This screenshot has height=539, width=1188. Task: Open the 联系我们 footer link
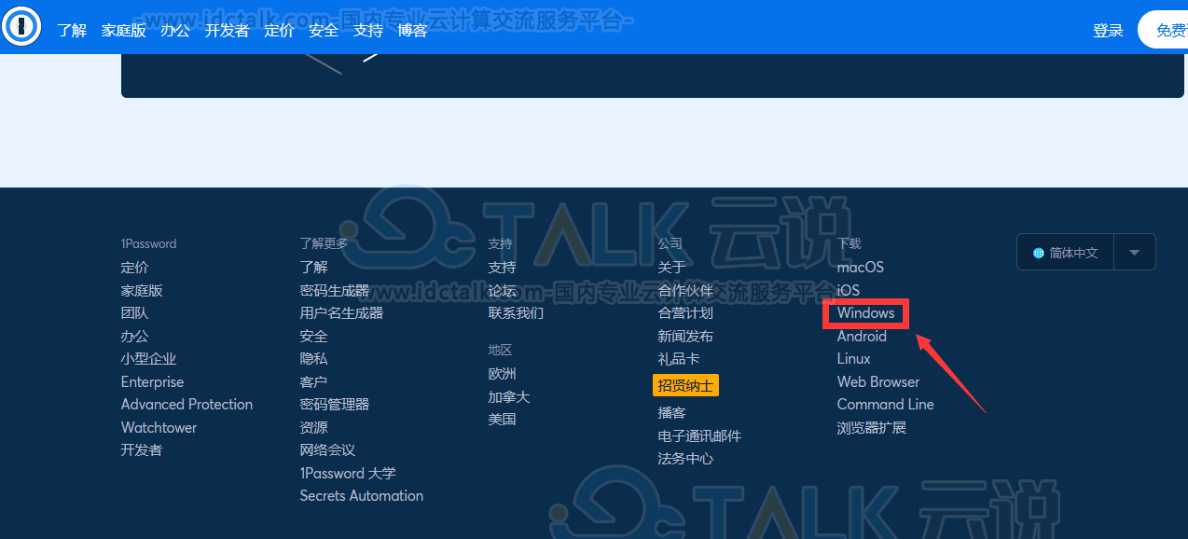tap(516, 313)
